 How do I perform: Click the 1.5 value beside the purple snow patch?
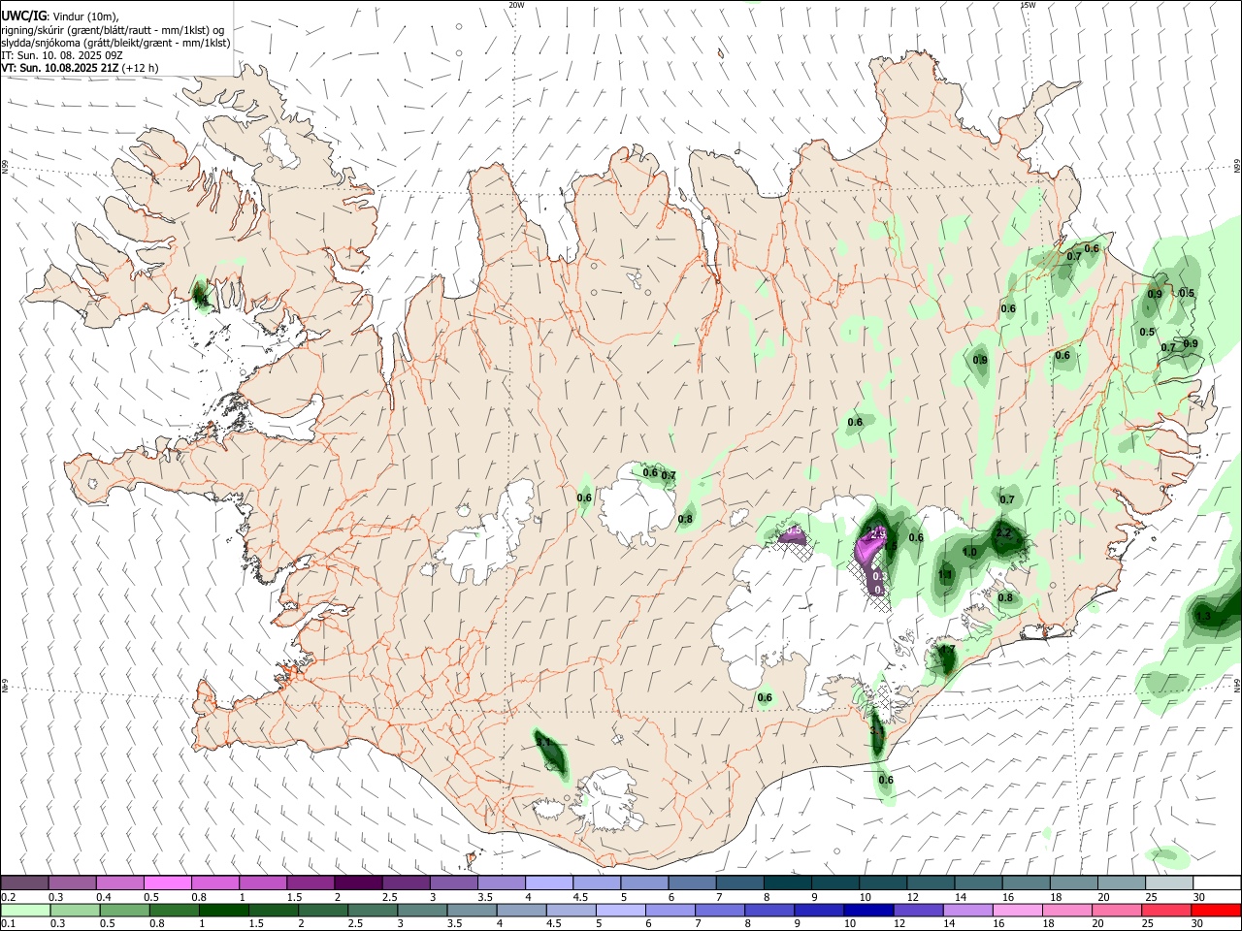(x=890, y=546)
